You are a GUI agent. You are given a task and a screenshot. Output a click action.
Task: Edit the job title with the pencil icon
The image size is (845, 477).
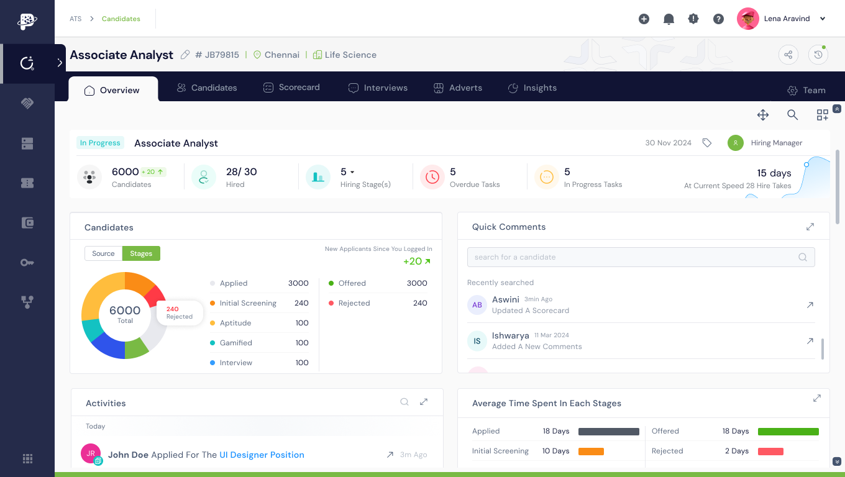[x=185, y=55]
